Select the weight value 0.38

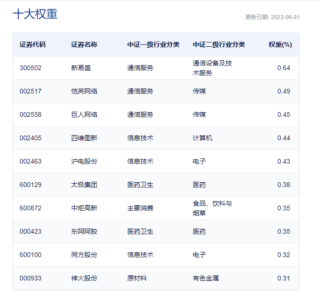coord(284,185)
